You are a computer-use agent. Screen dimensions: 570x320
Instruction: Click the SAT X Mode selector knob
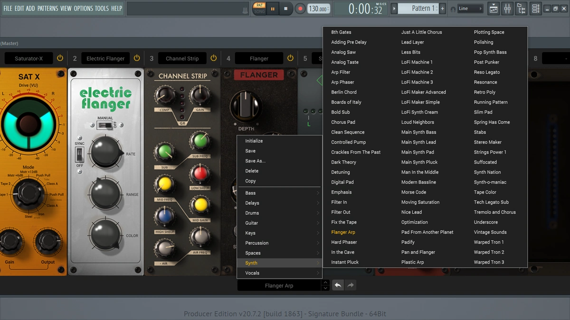pos(29,193)
